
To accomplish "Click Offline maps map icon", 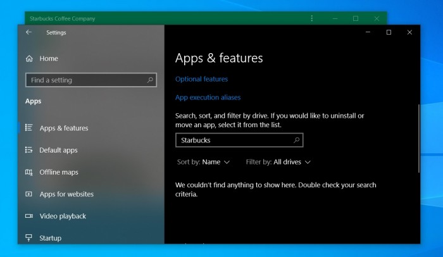I will coord(29,172).
